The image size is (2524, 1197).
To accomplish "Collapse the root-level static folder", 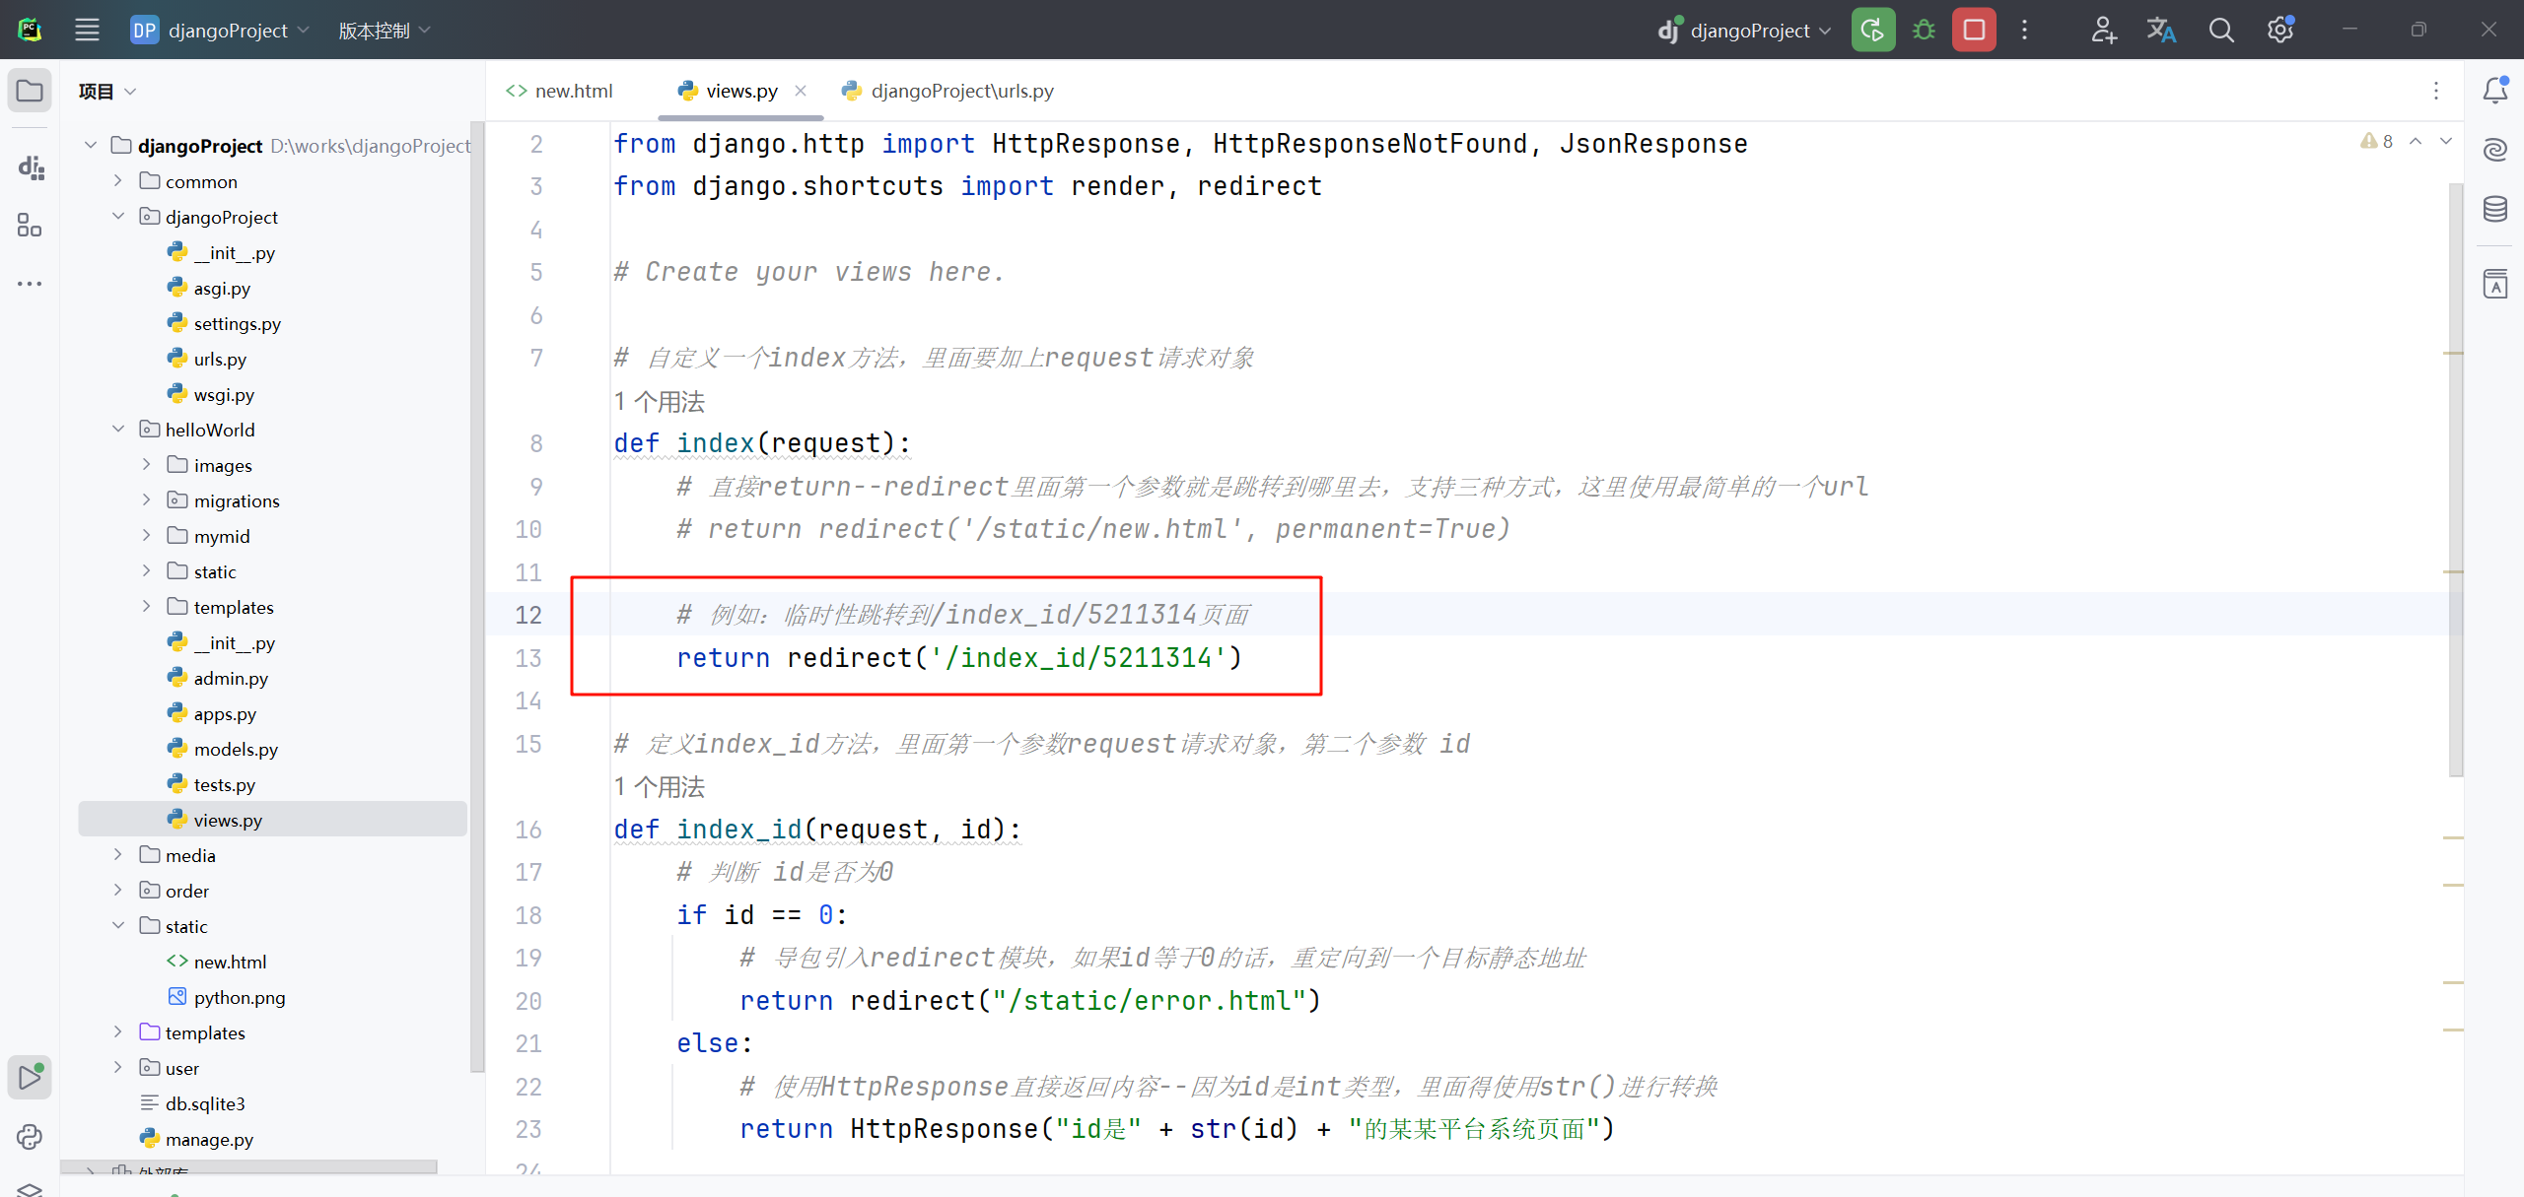I will coord(118,925).
